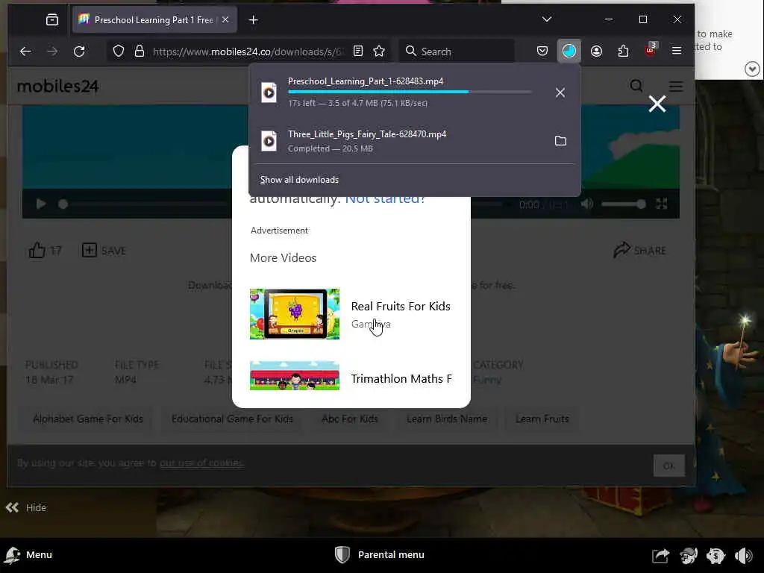Click the Not started? link

385,200
